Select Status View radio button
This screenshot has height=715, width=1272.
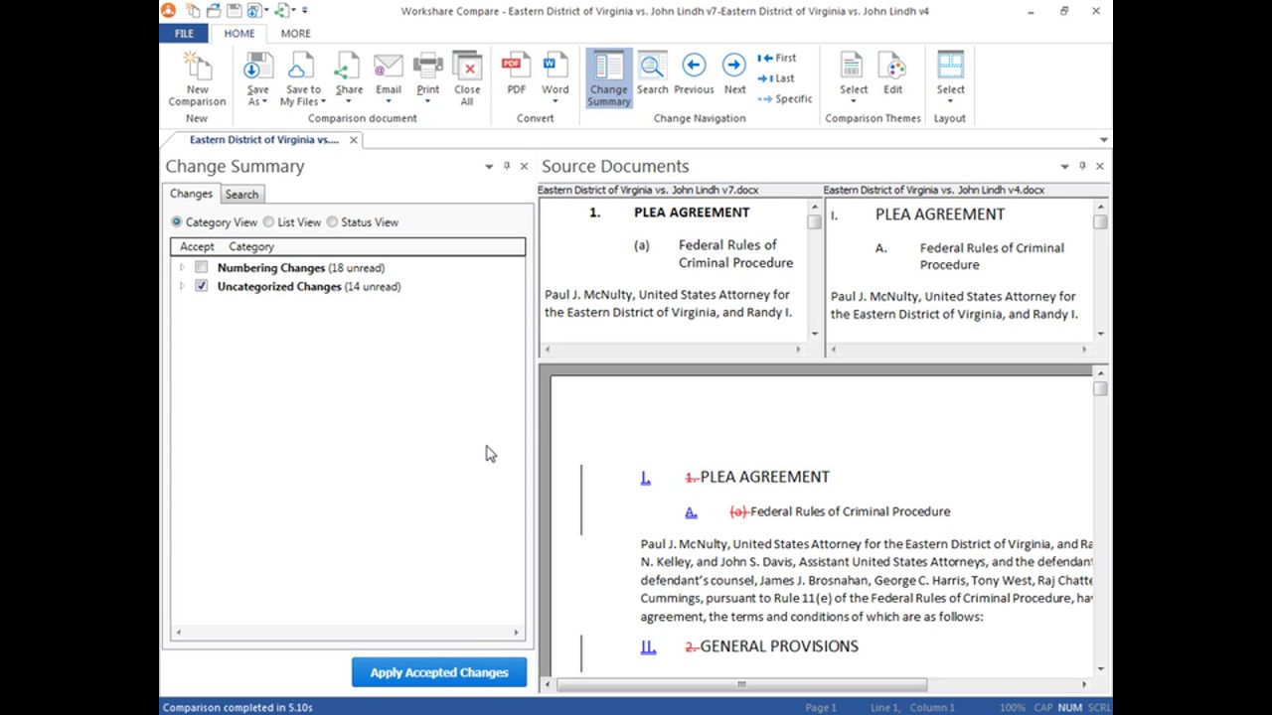click(332, 222)
